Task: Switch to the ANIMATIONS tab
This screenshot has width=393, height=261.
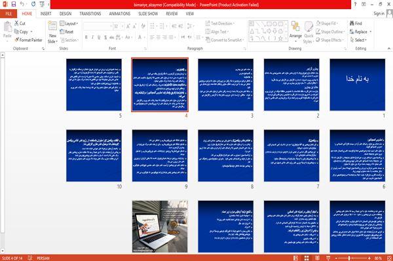Action: (120, 14)
